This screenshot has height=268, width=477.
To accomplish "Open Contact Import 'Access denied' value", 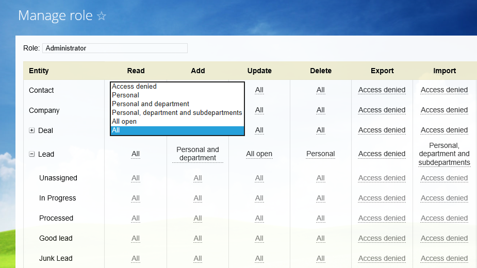I will (444, 90).
